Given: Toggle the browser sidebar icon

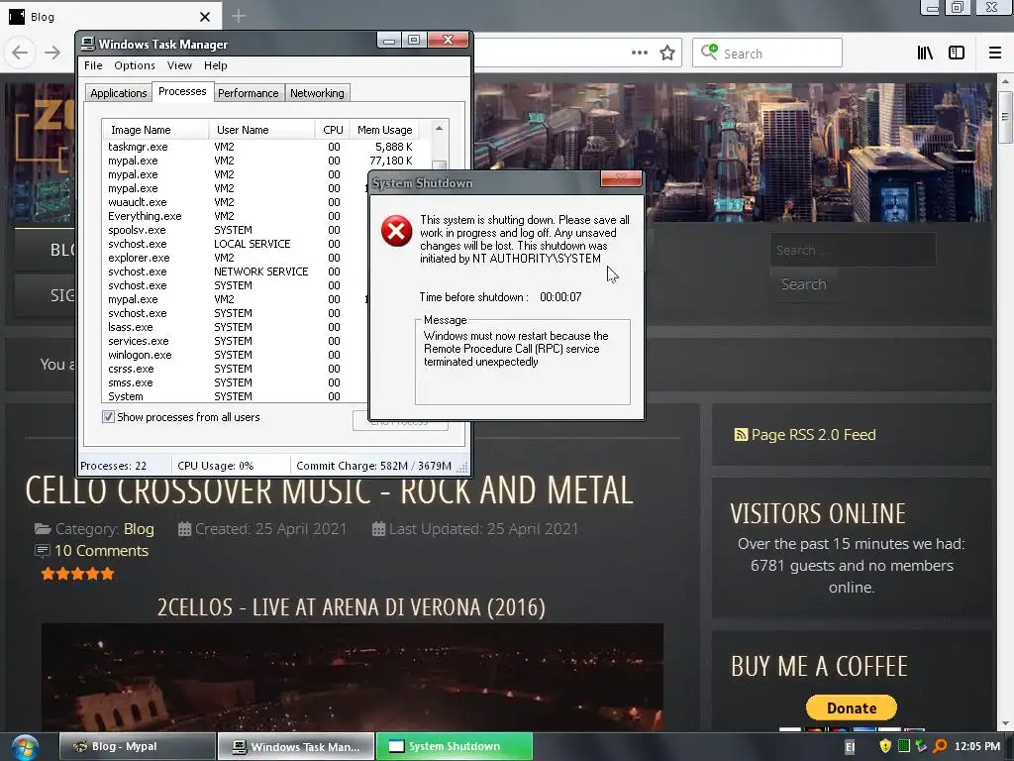Looking at the screenshot, I should pyautogui.click(x=957, y=53).
